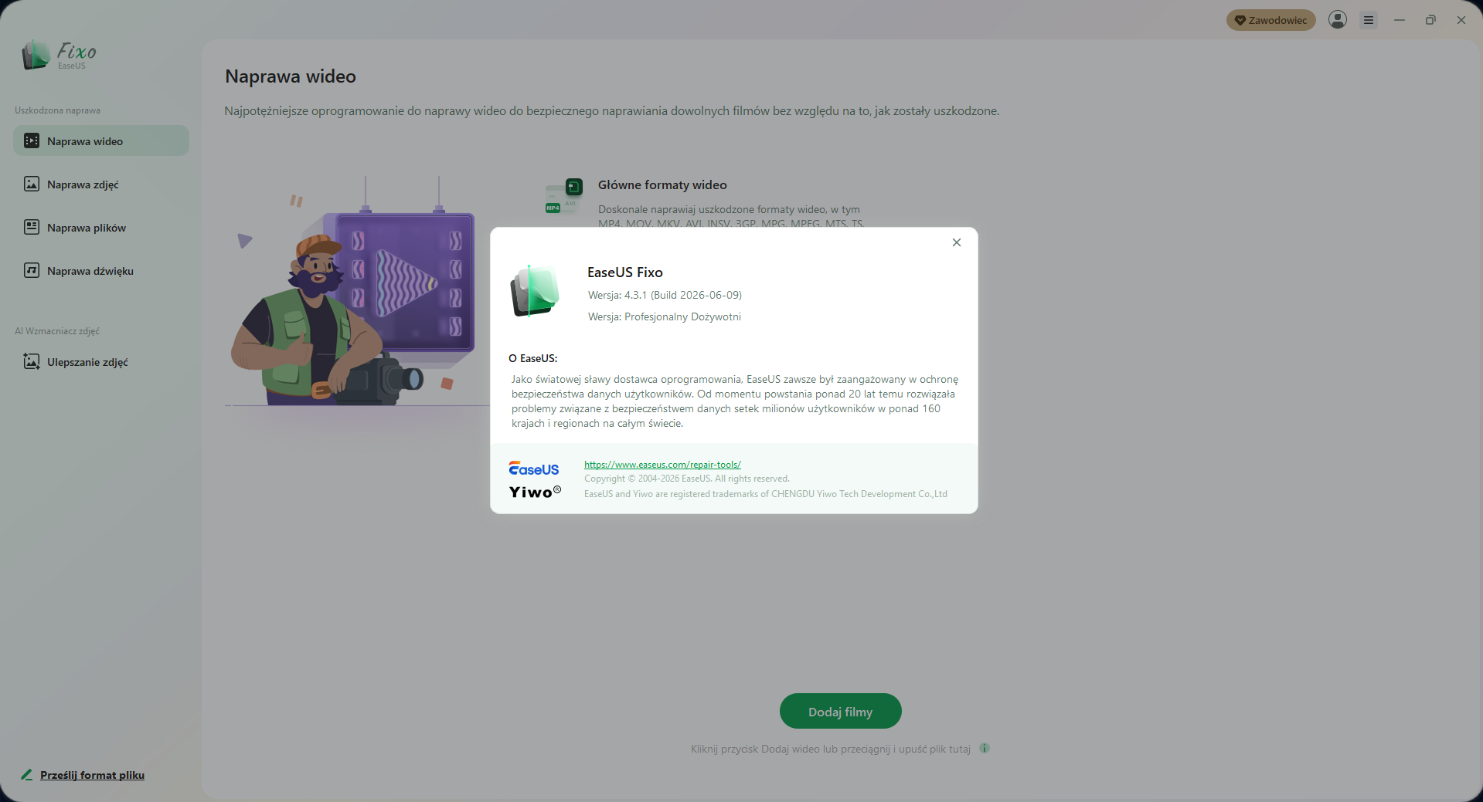Click the info icon beside the drop hint
This screenshot has width=1483, height=802.
(x=985, y=748)
